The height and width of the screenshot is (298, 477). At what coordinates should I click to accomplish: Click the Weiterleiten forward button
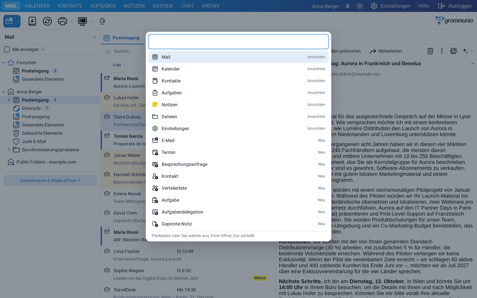pos(386,51)
